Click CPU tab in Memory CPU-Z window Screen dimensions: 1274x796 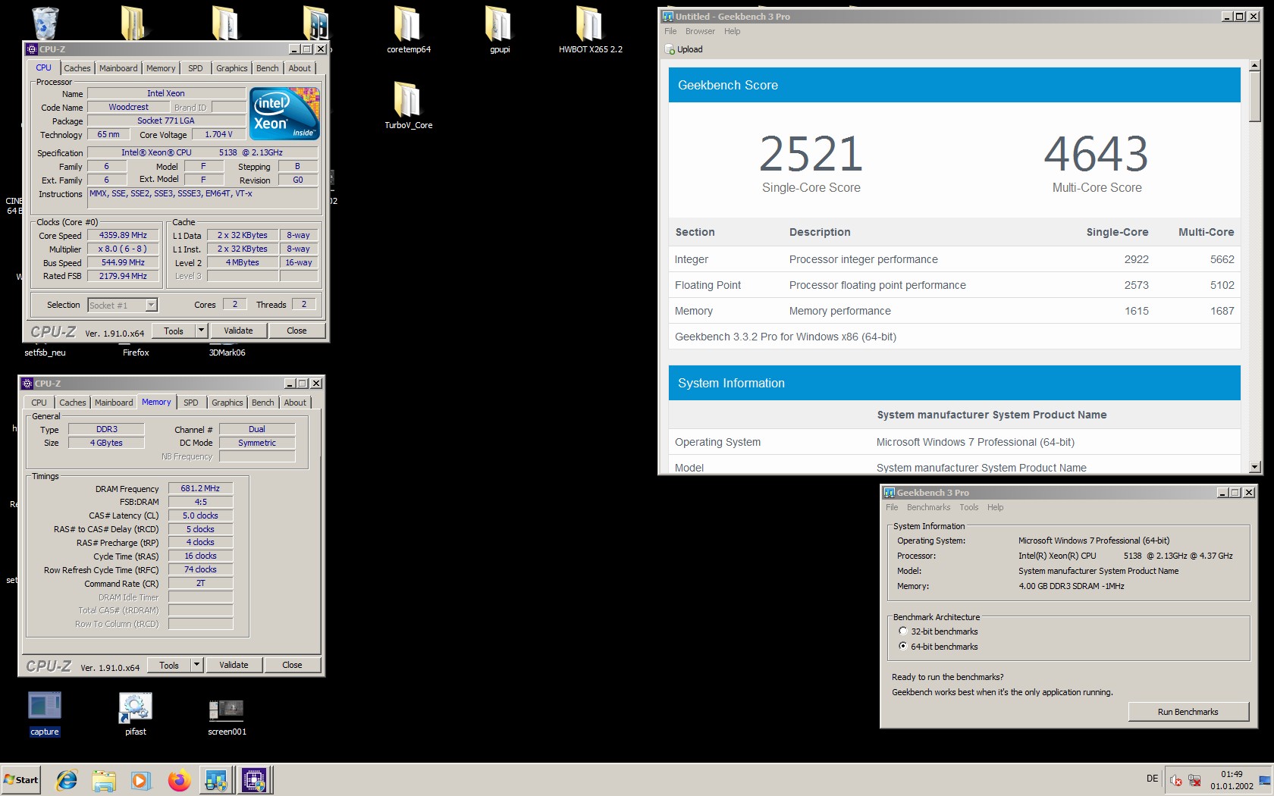(x=39, y=403)
